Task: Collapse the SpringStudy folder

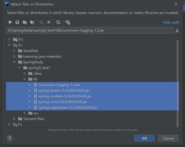Action: click(x=14, y=62)
